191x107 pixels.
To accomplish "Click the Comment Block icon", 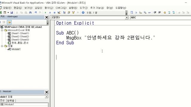I will tap(169, 12).
